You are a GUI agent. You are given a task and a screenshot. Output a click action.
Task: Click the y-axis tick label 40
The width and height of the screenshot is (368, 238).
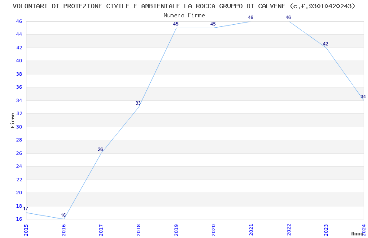coord(19,61)
